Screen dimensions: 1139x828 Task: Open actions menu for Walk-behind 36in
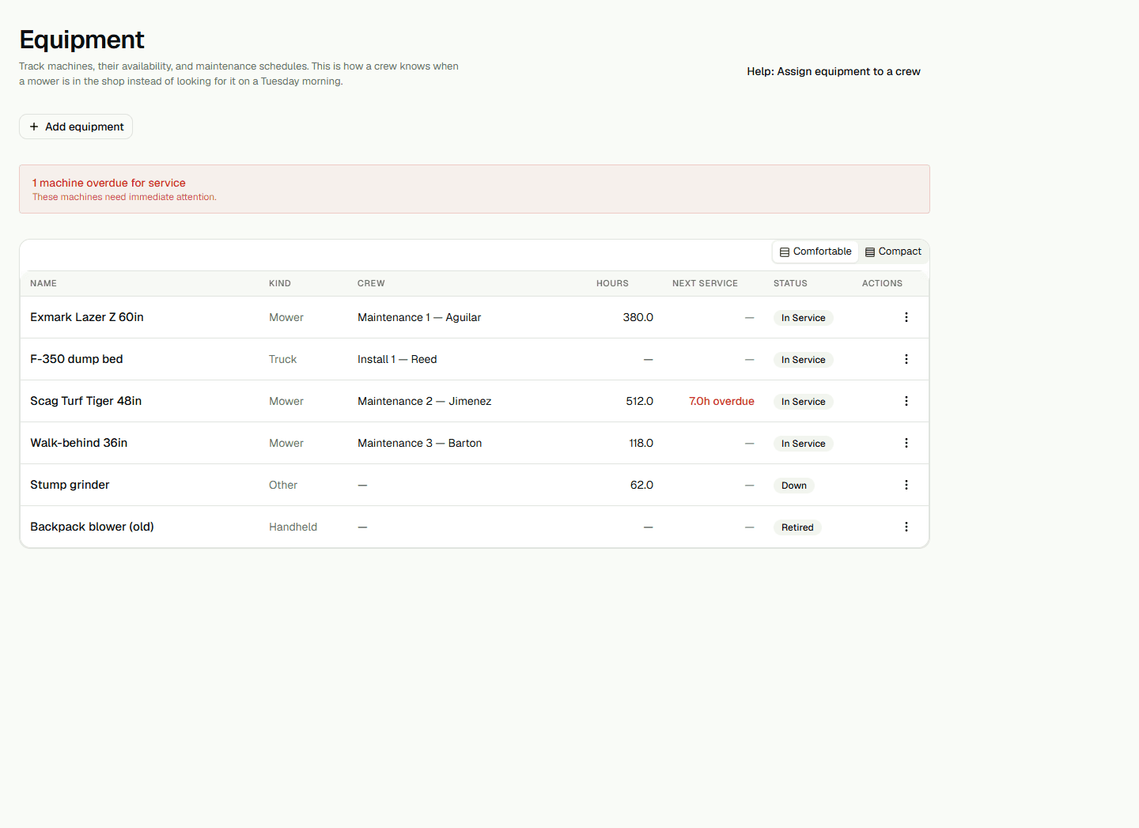[906, 443]
